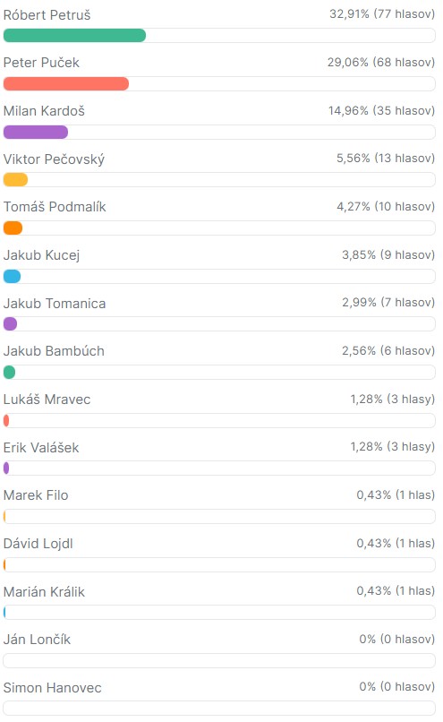This screenshot has width=443, height=722.
Task: Click the green dot for Jakub Bambúch
Action: (x=9, y=372)
